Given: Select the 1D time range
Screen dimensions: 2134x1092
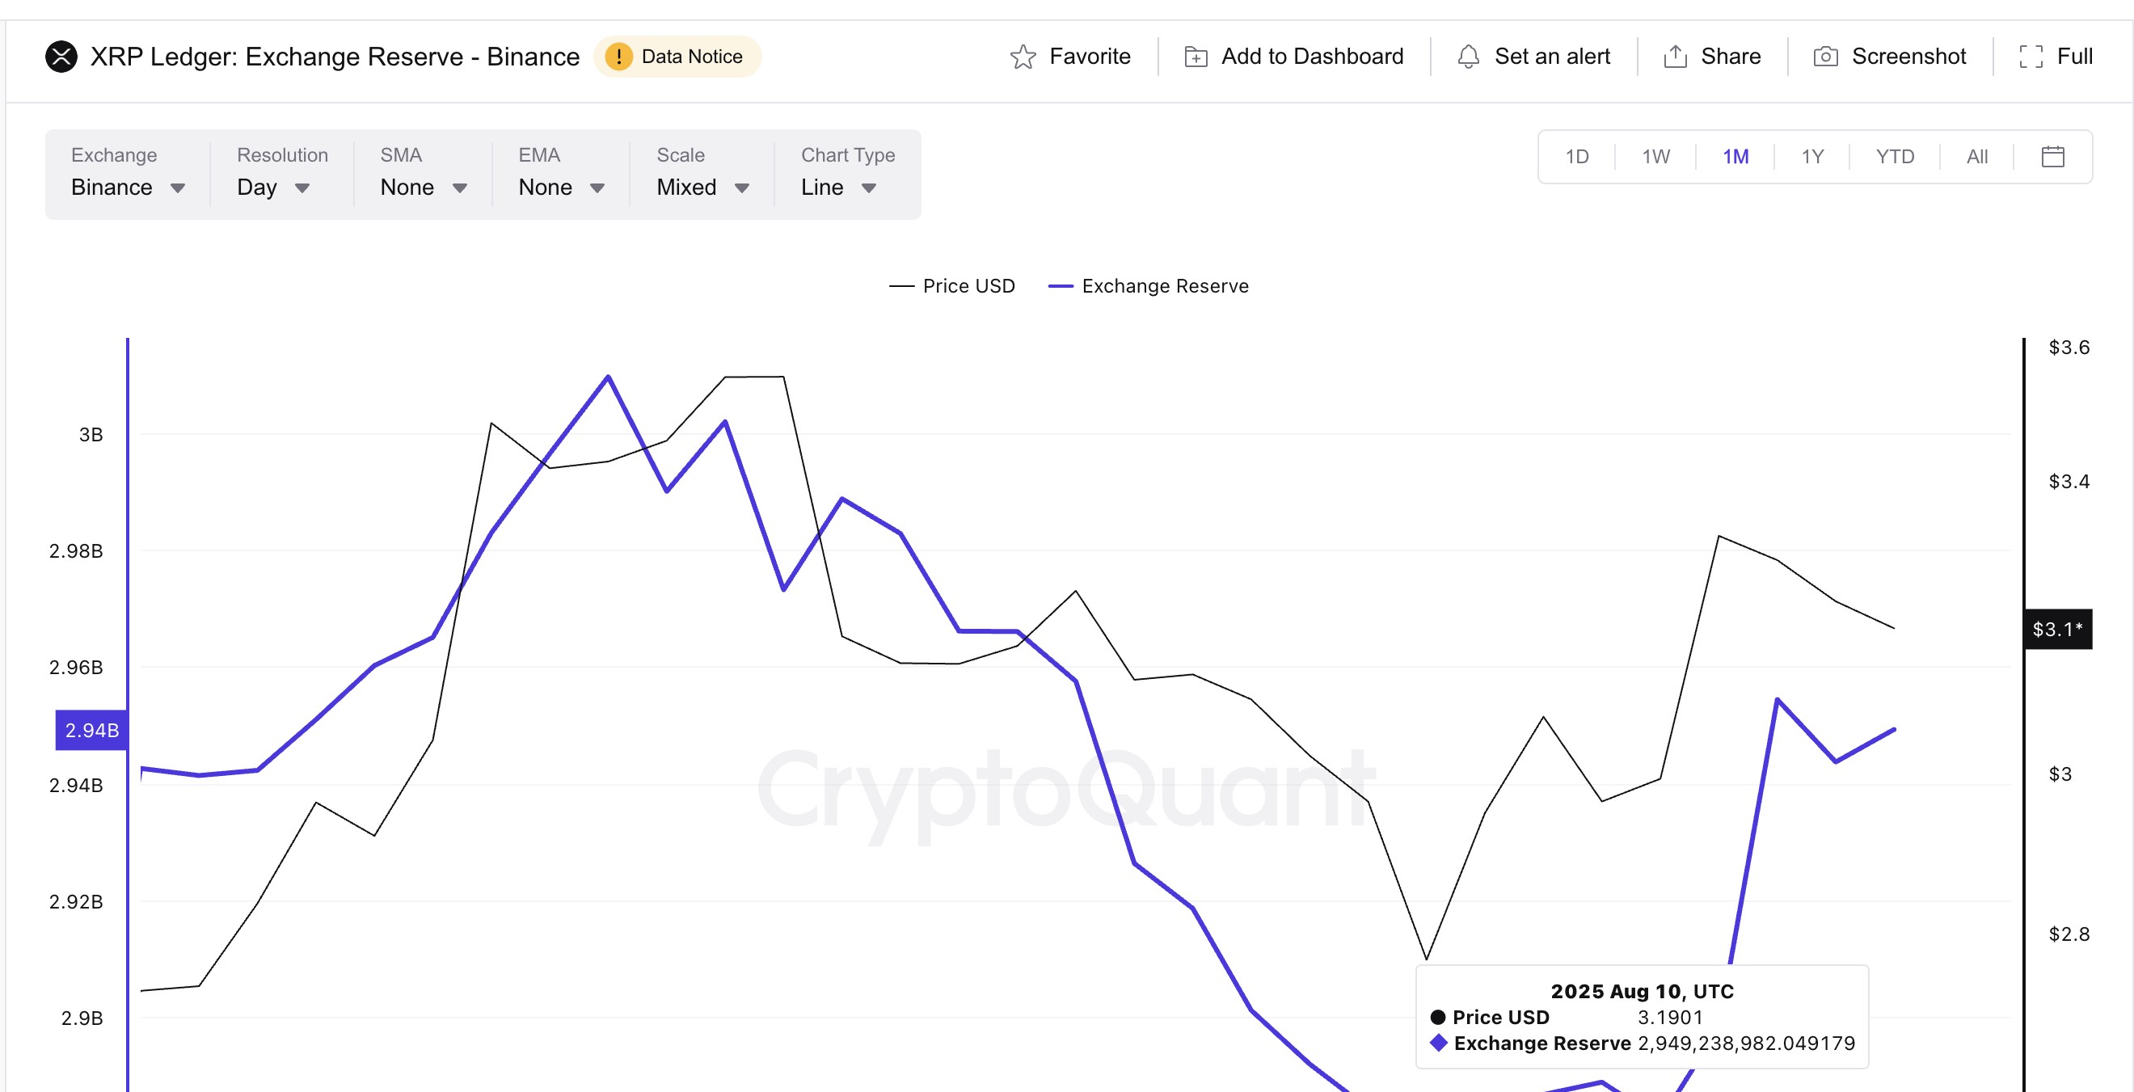Looking at the screenshot, I should pyautogui.click(x=1576, y=157).
